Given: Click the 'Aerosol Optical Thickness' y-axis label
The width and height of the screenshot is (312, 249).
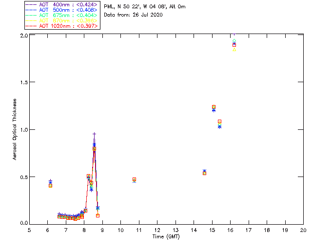Looking at the screenshot, I should coord(15,129).
